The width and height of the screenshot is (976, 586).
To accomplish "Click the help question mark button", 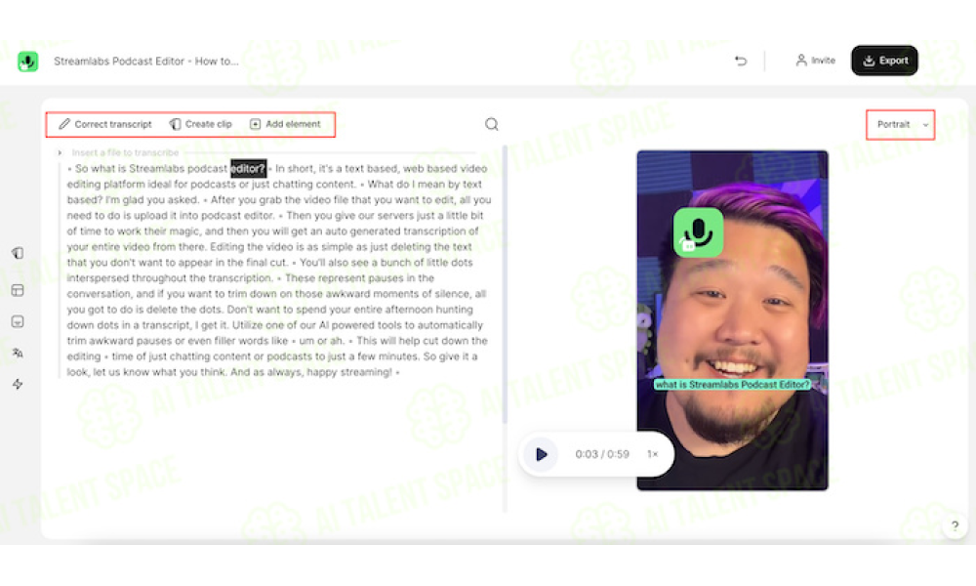I will coord(955,526).
